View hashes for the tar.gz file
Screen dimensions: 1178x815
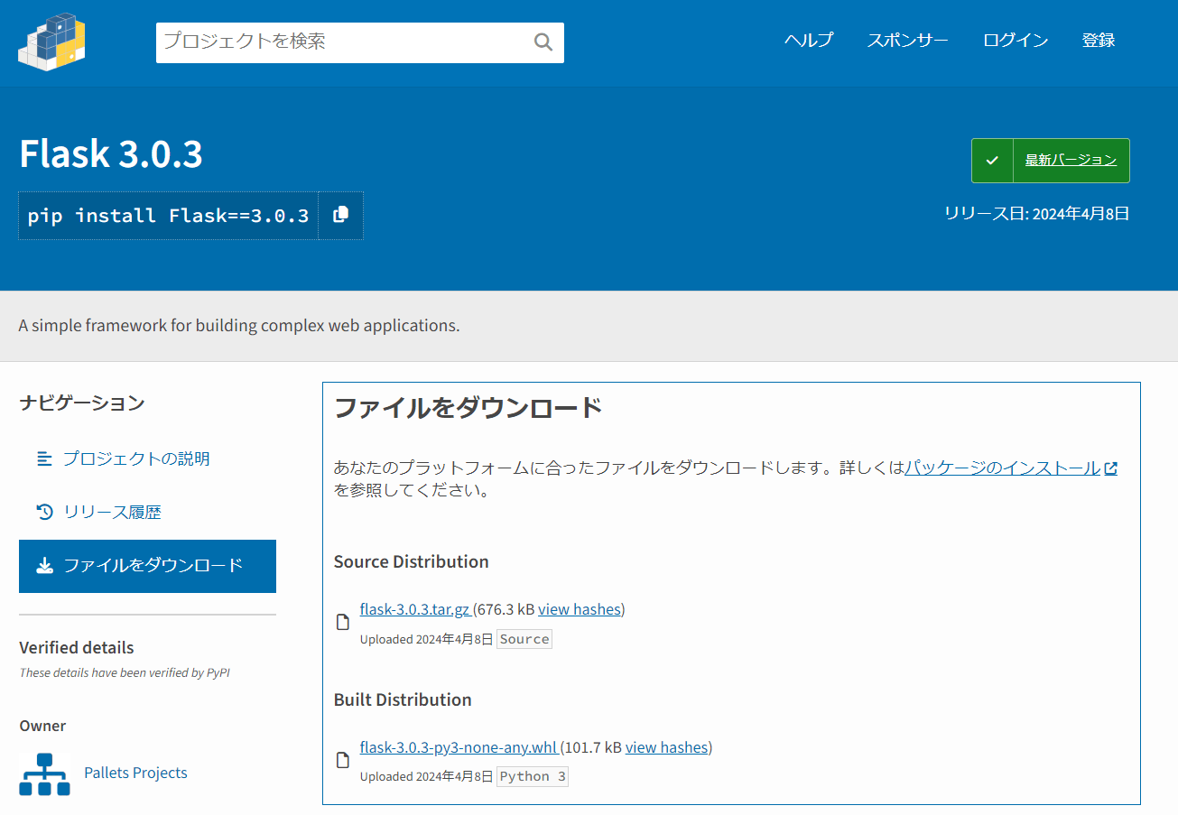(580, 609)
